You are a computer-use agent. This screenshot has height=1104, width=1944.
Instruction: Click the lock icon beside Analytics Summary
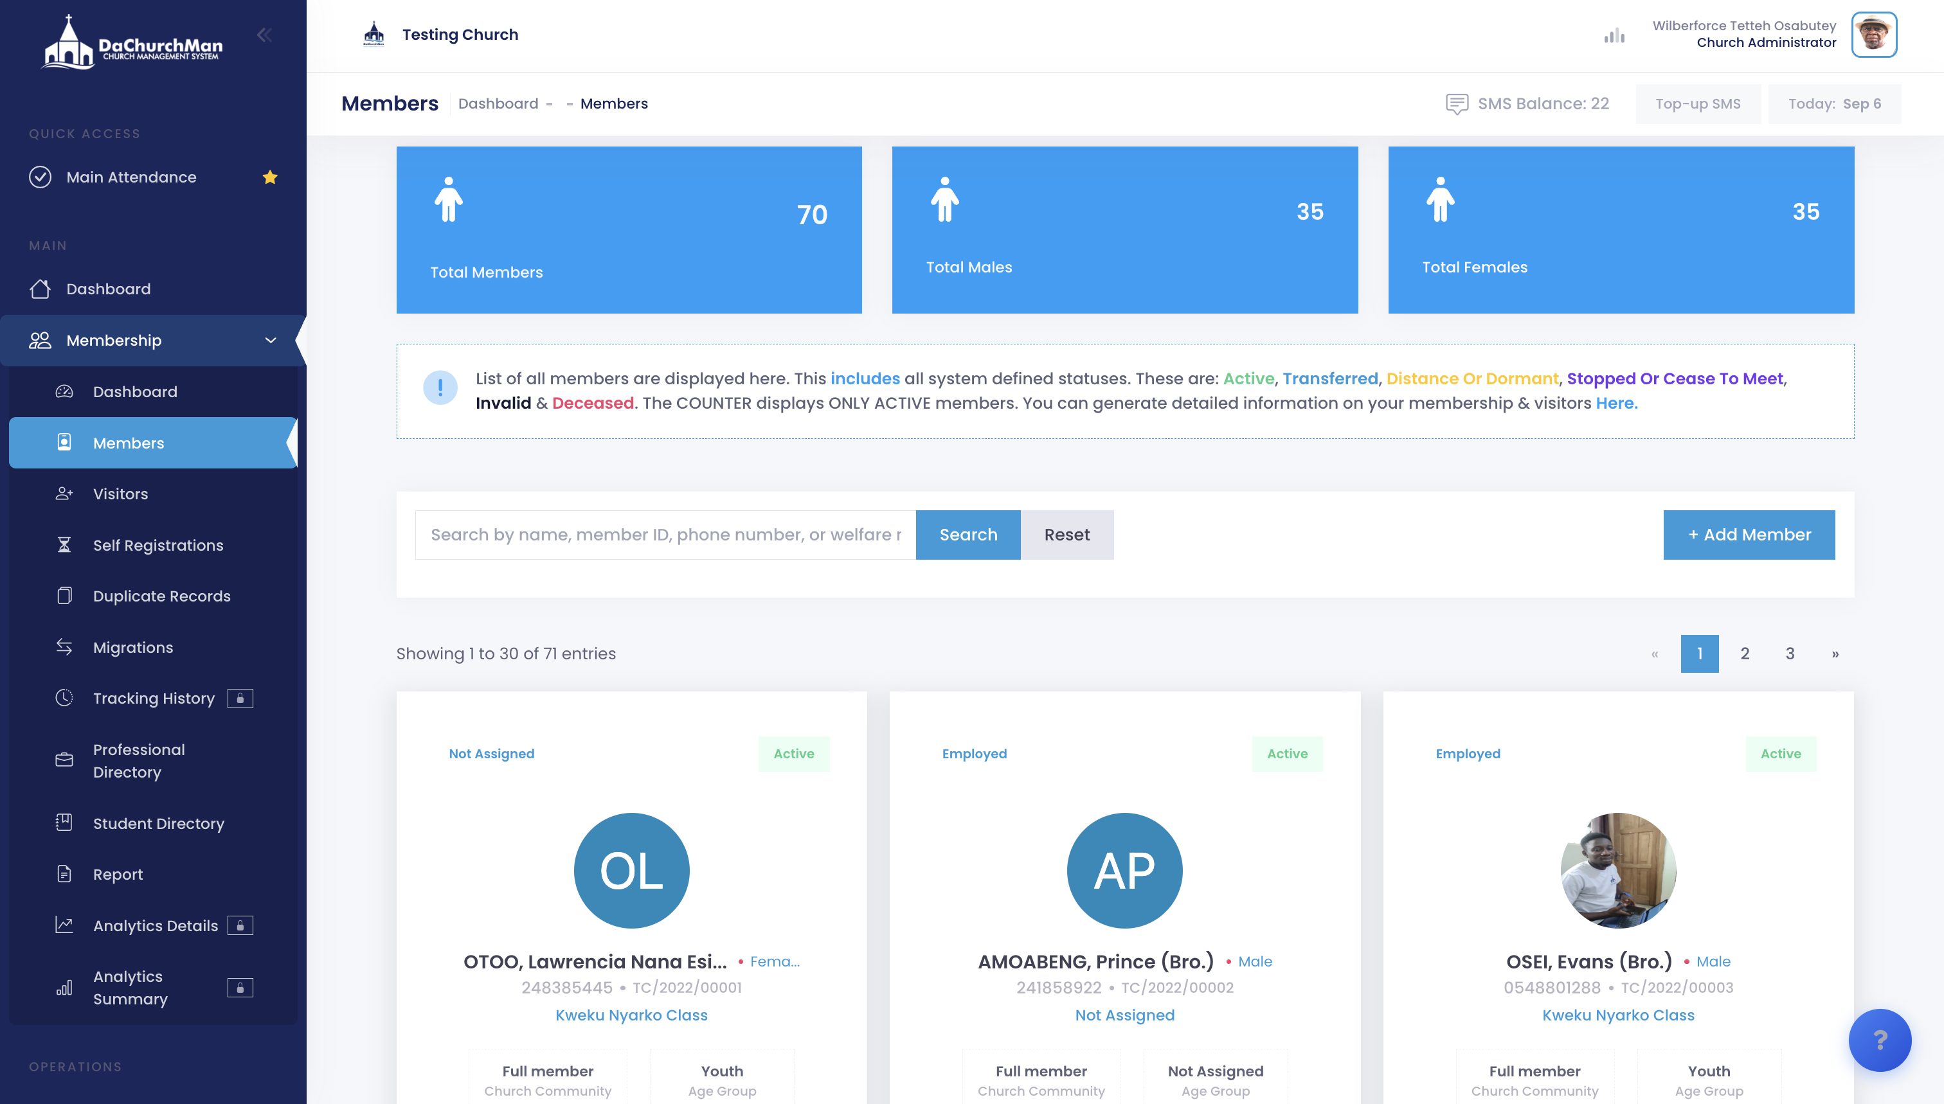(240, 987)
